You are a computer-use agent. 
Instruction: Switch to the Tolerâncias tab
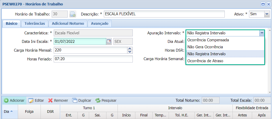click(x=35, y=23)
